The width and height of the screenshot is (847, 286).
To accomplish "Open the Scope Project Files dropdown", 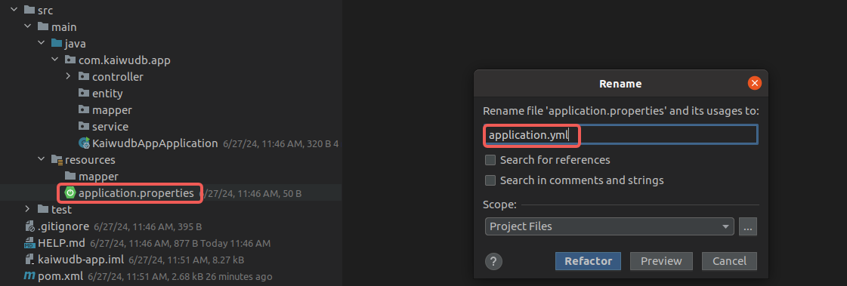I will pos(609,226).
